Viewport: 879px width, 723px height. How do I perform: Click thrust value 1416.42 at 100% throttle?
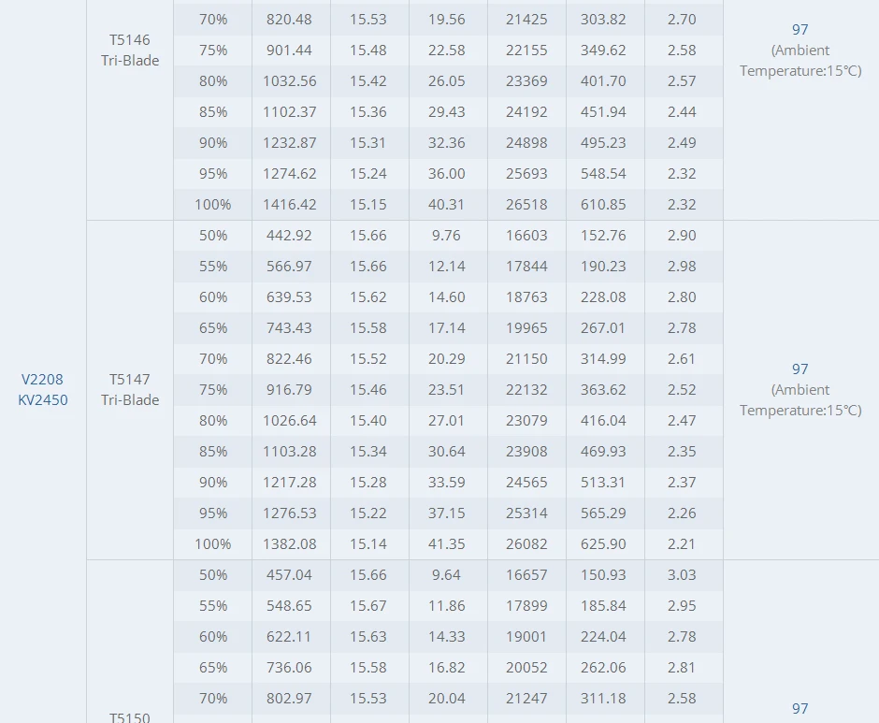289,204
